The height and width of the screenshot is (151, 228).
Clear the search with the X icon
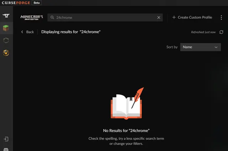click(159, 17)
